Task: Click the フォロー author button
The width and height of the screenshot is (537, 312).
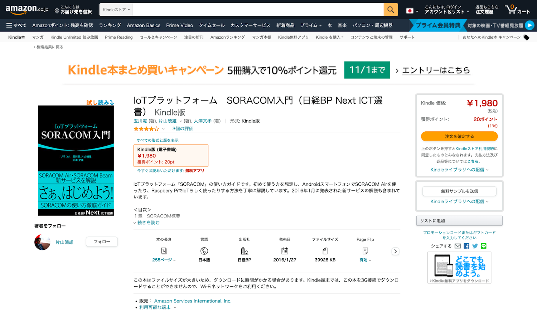Action: [102, 242]
